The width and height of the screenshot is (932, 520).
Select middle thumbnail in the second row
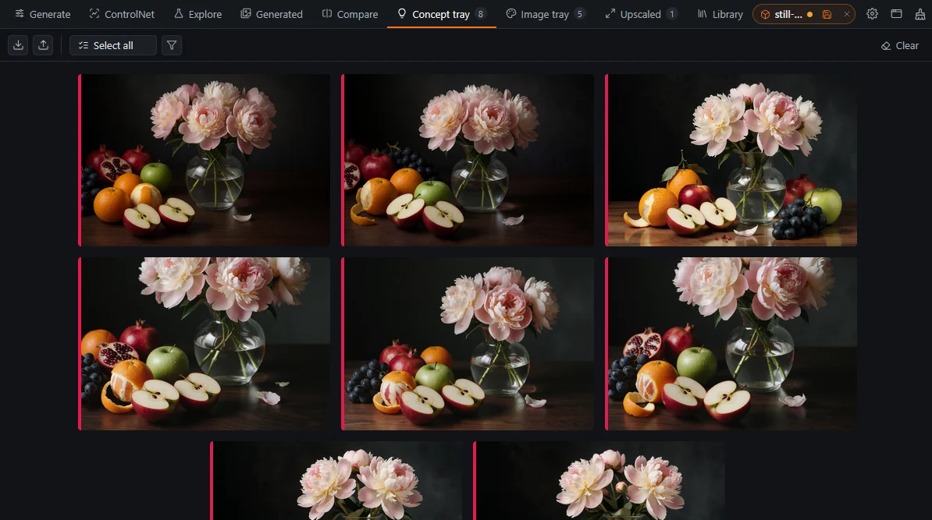coord(468,344)
